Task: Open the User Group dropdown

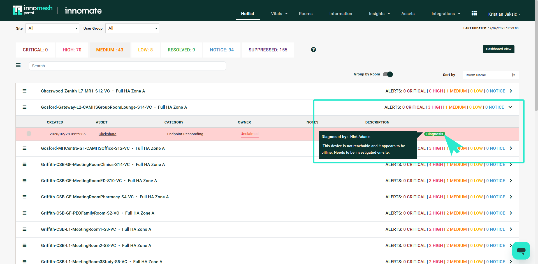Action: (132, 28)
